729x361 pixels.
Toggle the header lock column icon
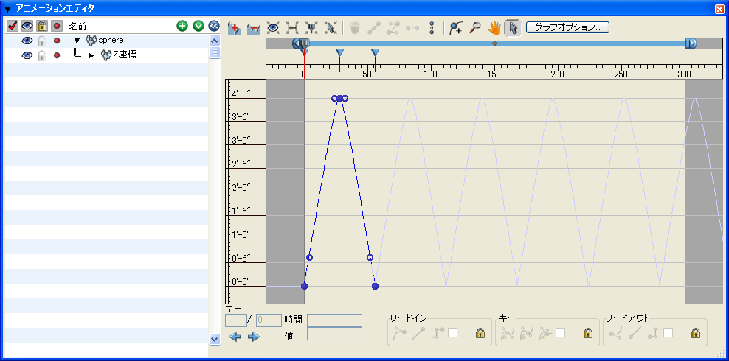click(x=42, y=27)
